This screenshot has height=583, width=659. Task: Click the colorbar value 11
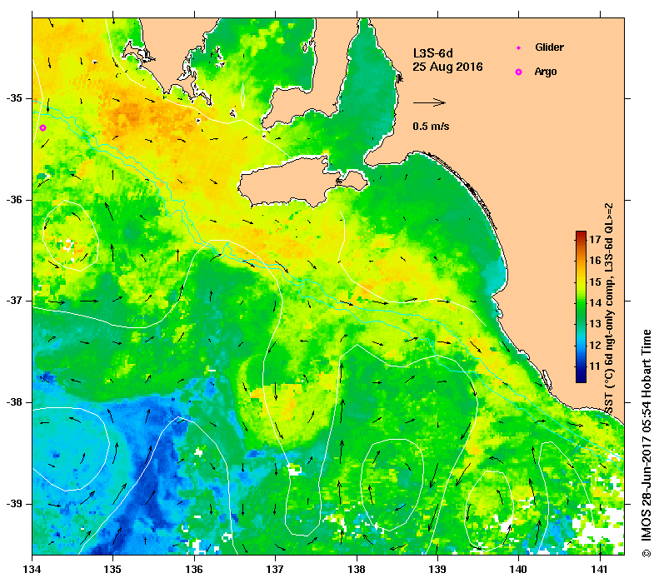(595, 366)
